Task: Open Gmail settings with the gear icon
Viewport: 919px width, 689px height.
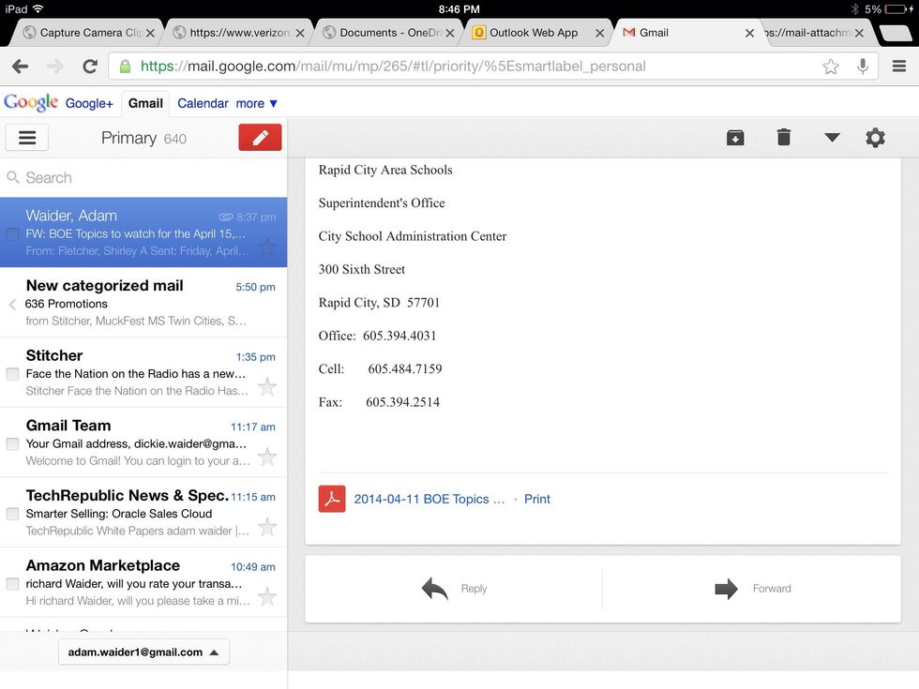Action: [875, 137]
